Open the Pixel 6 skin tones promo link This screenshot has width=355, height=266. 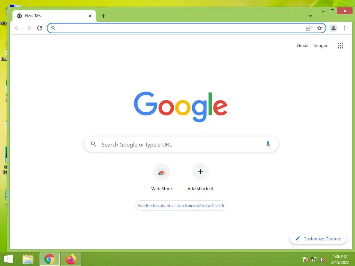pos(181,206)
